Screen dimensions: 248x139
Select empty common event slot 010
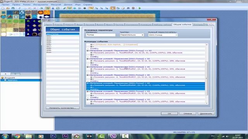63,53
